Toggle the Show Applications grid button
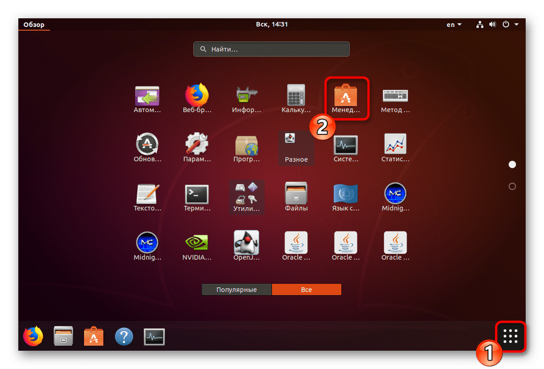 coord(510,336)
